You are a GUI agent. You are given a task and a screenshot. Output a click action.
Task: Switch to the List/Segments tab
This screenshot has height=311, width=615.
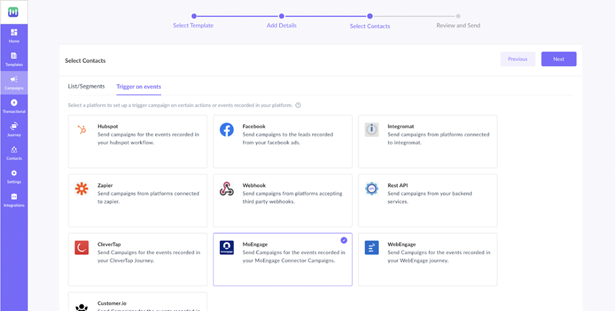tap(86, 86)
